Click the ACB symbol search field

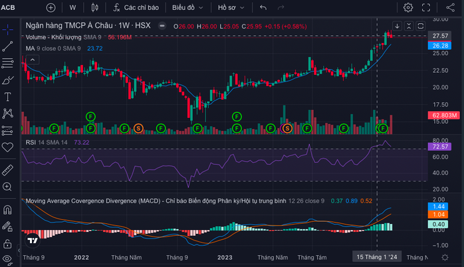coord(8,8)
